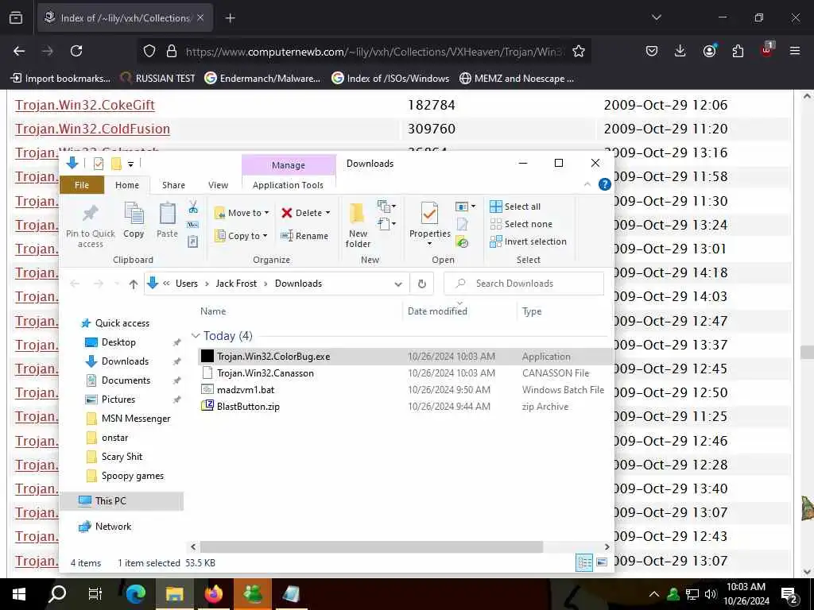Select This PC in navigation pane
The image size is (814, 610).
[x=110, y=500]
